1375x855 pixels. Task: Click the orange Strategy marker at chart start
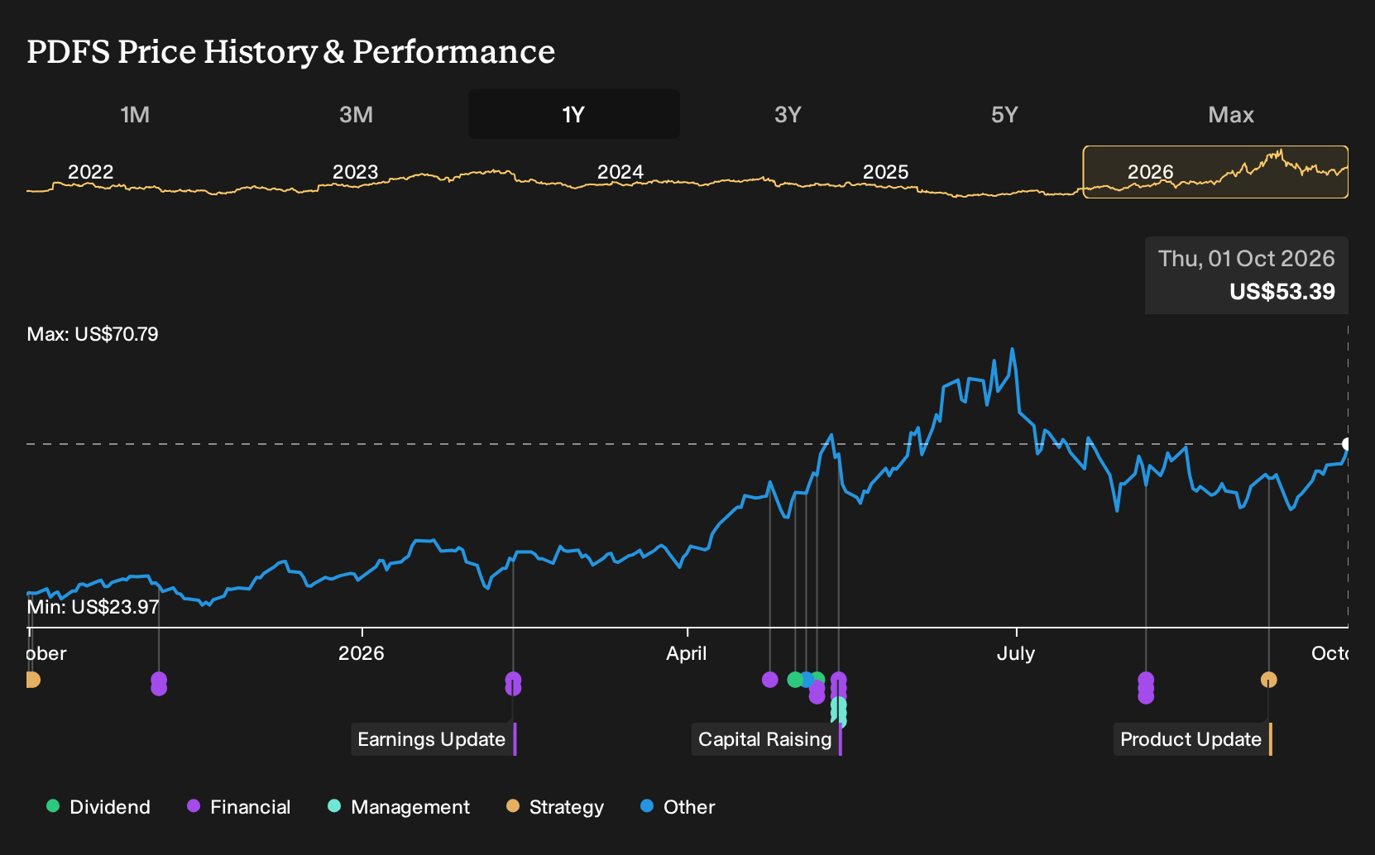(x=31, y=680)
